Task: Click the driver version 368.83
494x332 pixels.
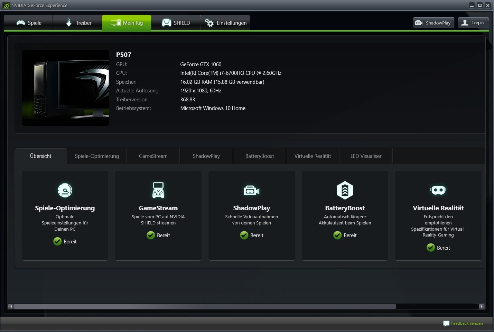Action: [188, 100]
